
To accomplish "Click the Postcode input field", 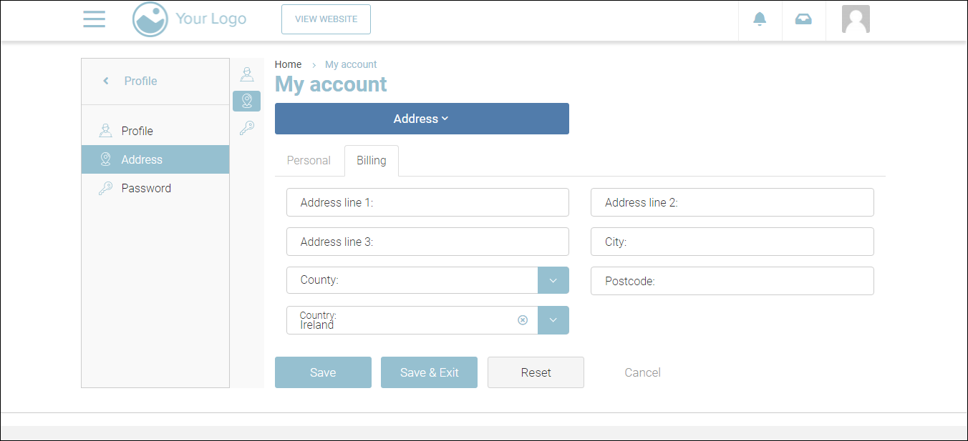I will [x=732, y=281].
